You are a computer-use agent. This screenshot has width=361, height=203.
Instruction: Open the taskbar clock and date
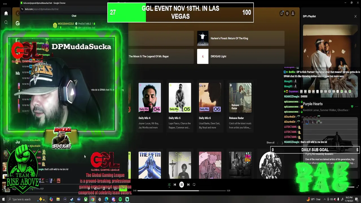(349, 199)
